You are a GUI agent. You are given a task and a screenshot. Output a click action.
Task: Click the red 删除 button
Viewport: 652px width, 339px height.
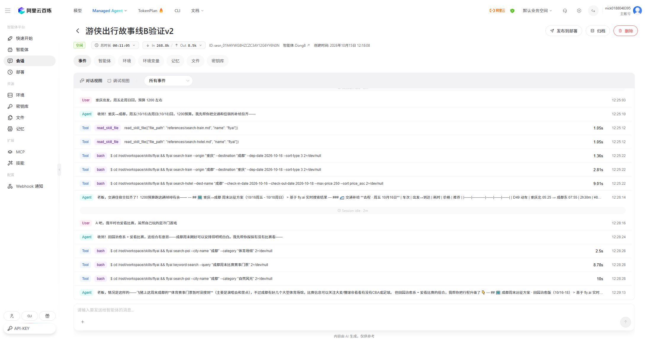[x=626, y=31]
